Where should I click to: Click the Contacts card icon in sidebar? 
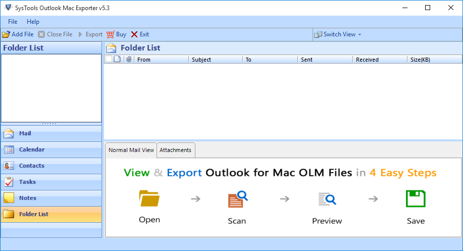coord(9,166)
